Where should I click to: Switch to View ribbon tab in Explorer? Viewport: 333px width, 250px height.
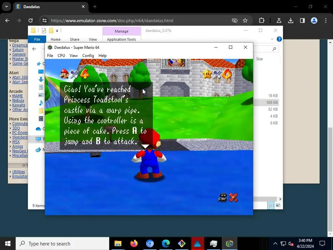point(93,39)
